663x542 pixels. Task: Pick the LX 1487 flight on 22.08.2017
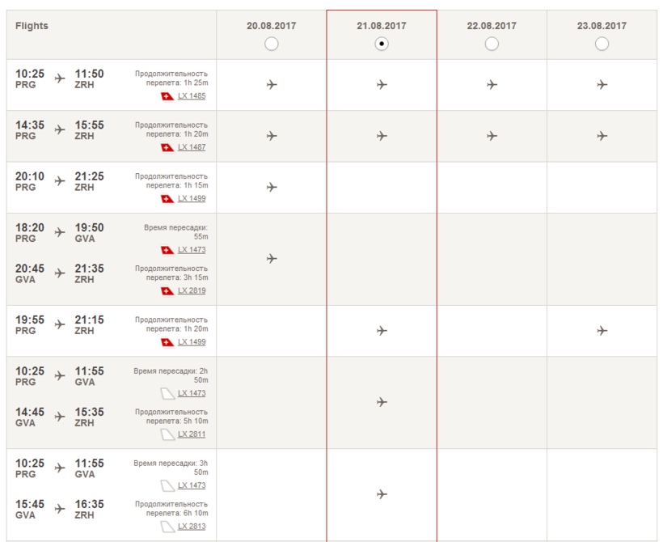[x=492, y=136]
